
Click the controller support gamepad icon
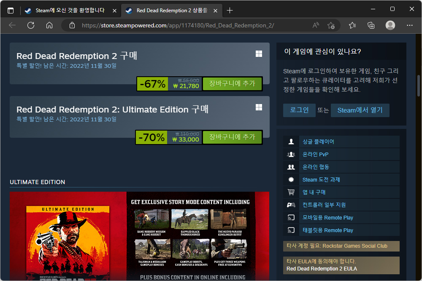291,205
